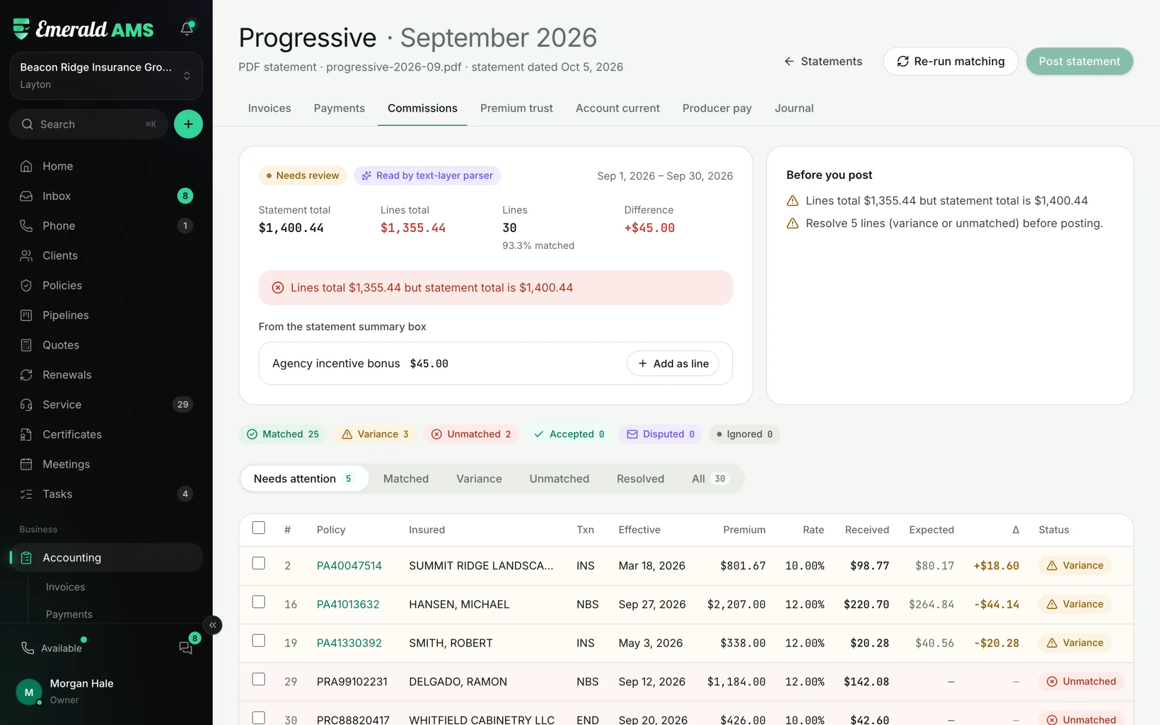Check the row for HANSEN, MICHAEL
The width and height of the screenshot is (1160, 725).
tap(259, 602)
